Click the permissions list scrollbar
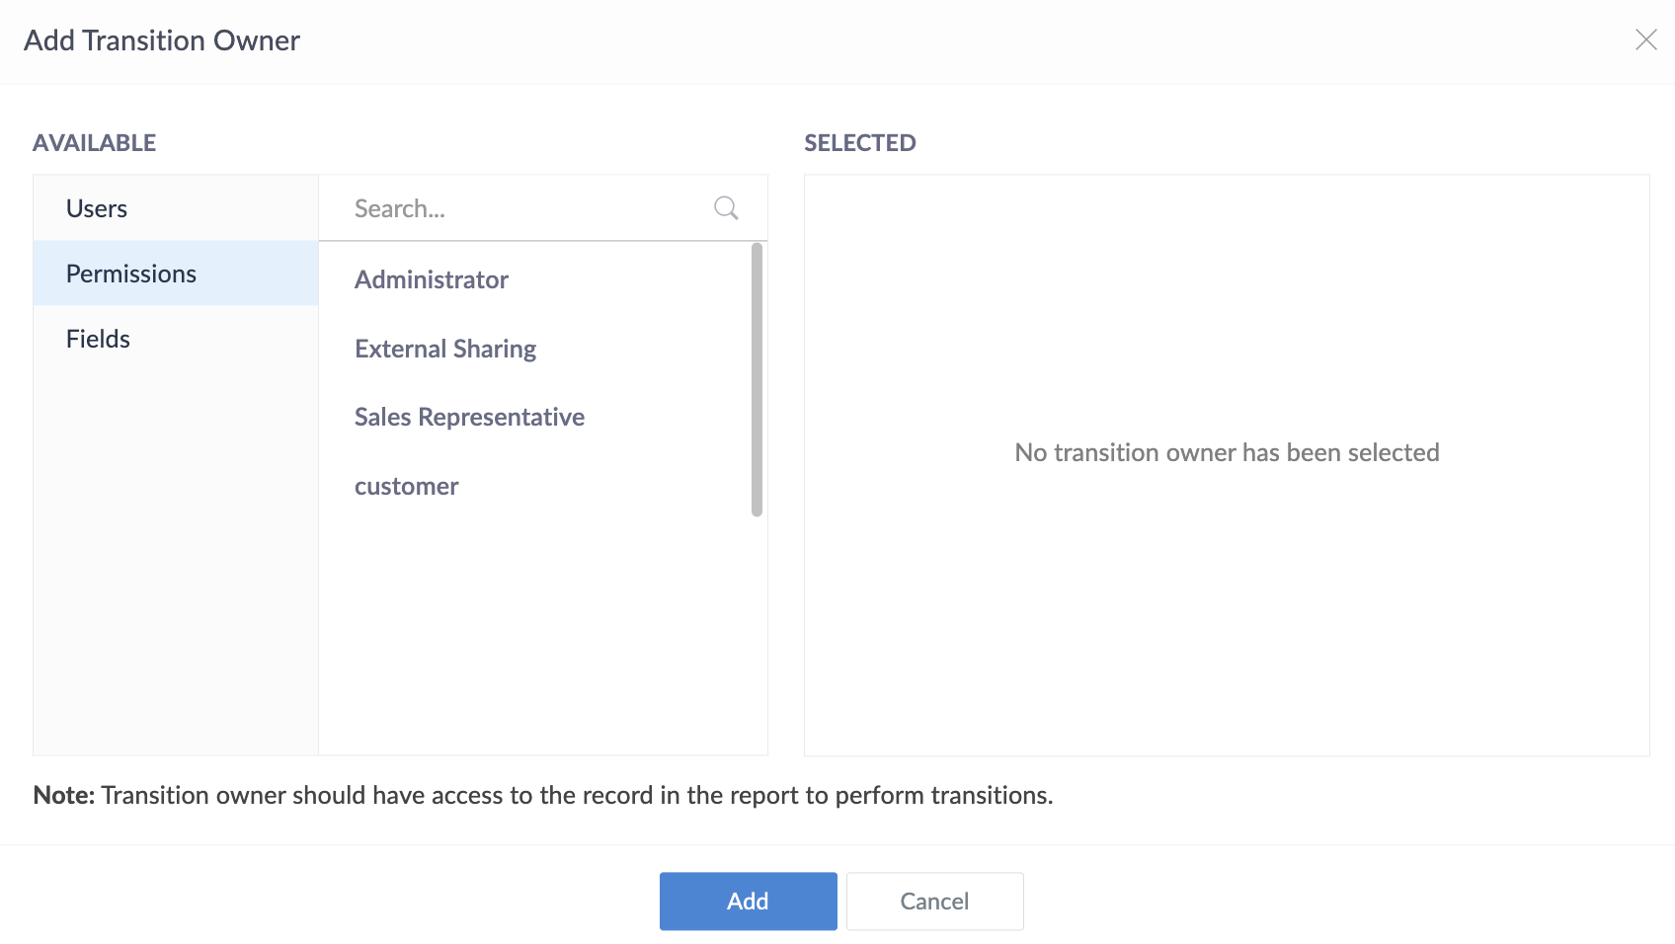Screen dimensions: 1675x944 pyautogui.click(x=757, y=379)
